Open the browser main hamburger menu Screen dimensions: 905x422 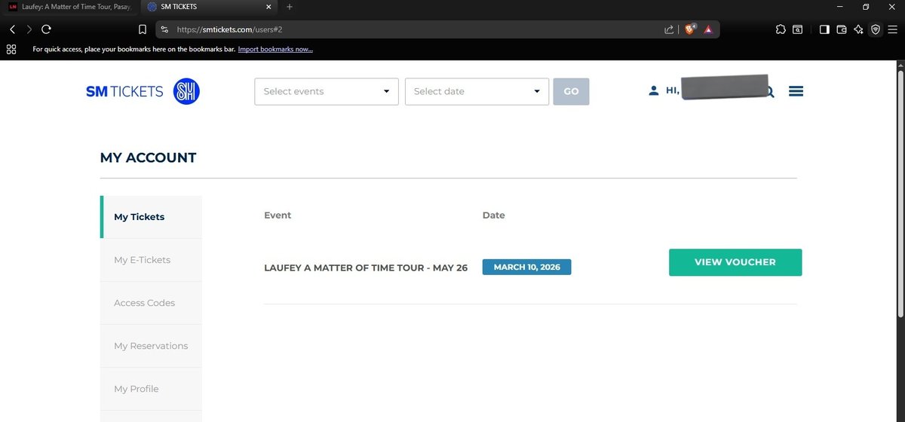pos(893,29)
